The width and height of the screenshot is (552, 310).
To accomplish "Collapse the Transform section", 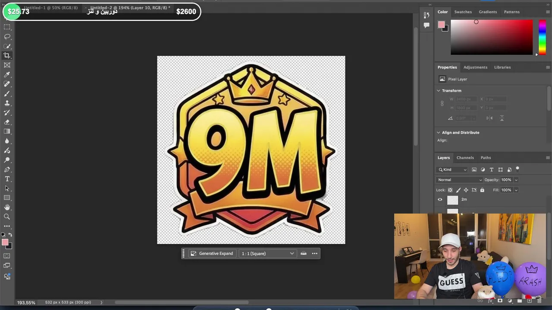I will pyautogui.click(x=439, y=91).
